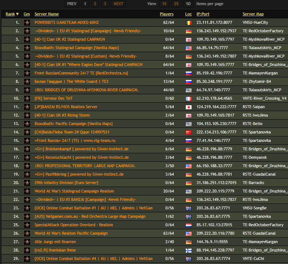Image resolution: width=288 pixels, height=264 pixels.
Task: Click Netherlands flag for SpecialAttack Operation Overlord
Action: (x=188, y=225)
